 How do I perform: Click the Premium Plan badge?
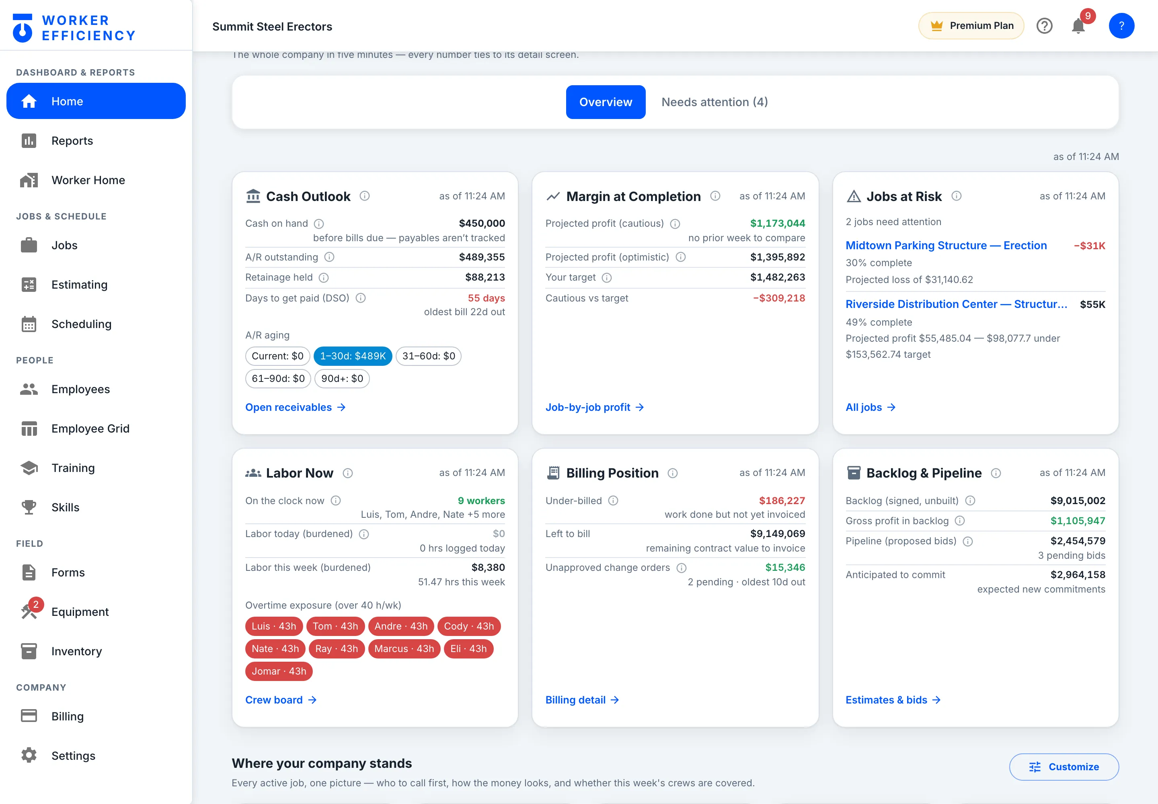click(x=971, y=26)
